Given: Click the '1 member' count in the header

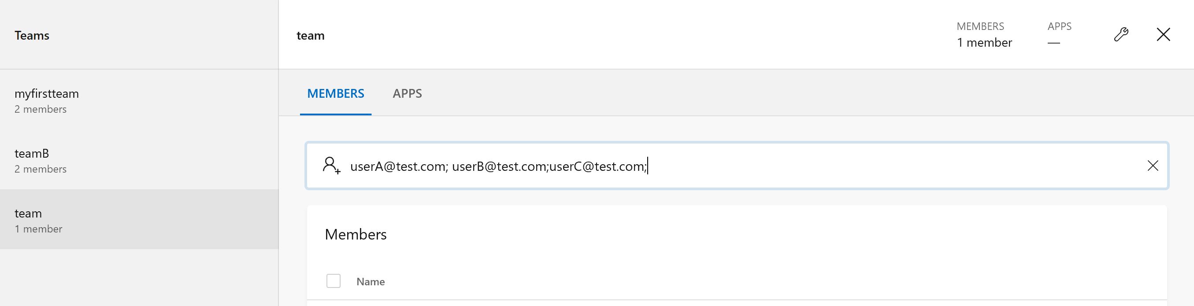Looking at the screenshot, I should [983, 42].
